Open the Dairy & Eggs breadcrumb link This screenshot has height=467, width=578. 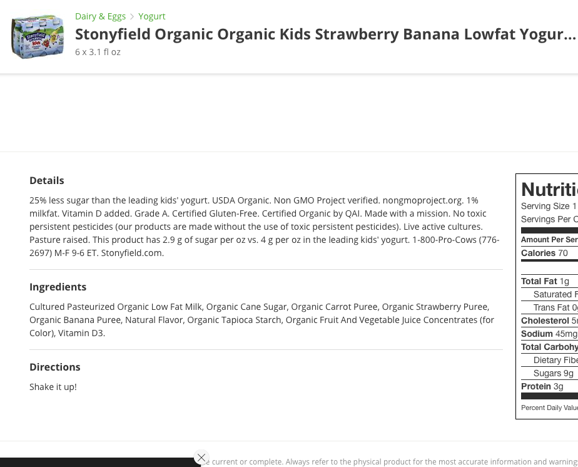click(100, 17)
